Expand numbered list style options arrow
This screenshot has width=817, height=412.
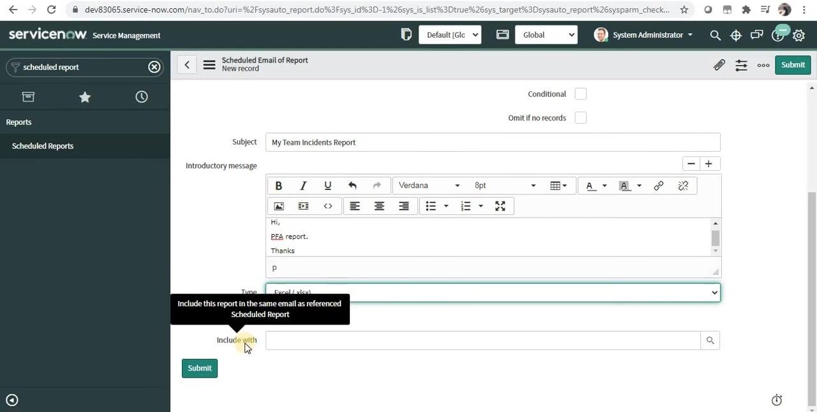[x=481, y=206]
